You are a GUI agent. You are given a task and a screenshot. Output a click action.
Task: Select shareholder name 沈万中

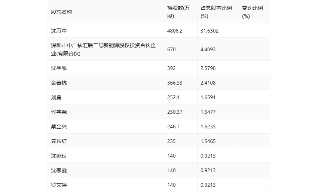click(59, 31)
